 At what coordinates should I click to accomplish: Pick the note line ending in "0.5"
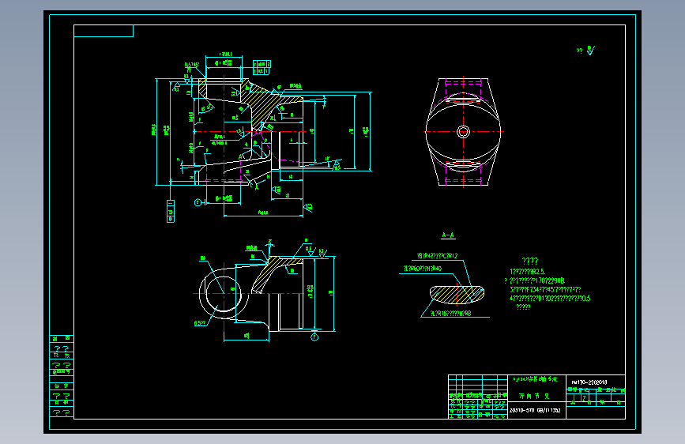(550, 299)
